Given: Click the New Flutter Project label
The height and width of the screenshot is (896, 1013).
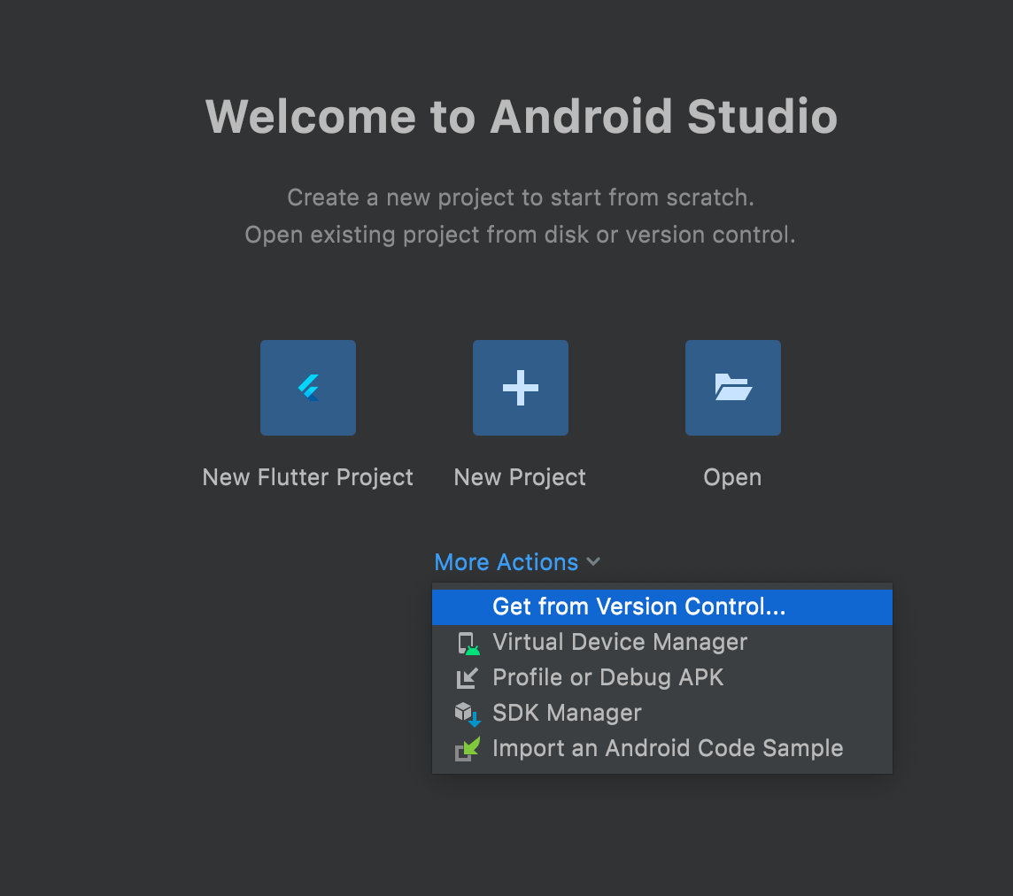Looking at the screenshot, I should coord(307,477).
